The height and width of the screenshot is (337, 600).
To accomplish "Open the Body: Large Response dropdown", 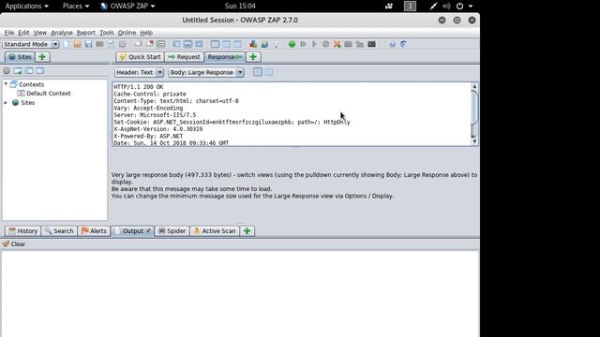I will click(206, 72).
